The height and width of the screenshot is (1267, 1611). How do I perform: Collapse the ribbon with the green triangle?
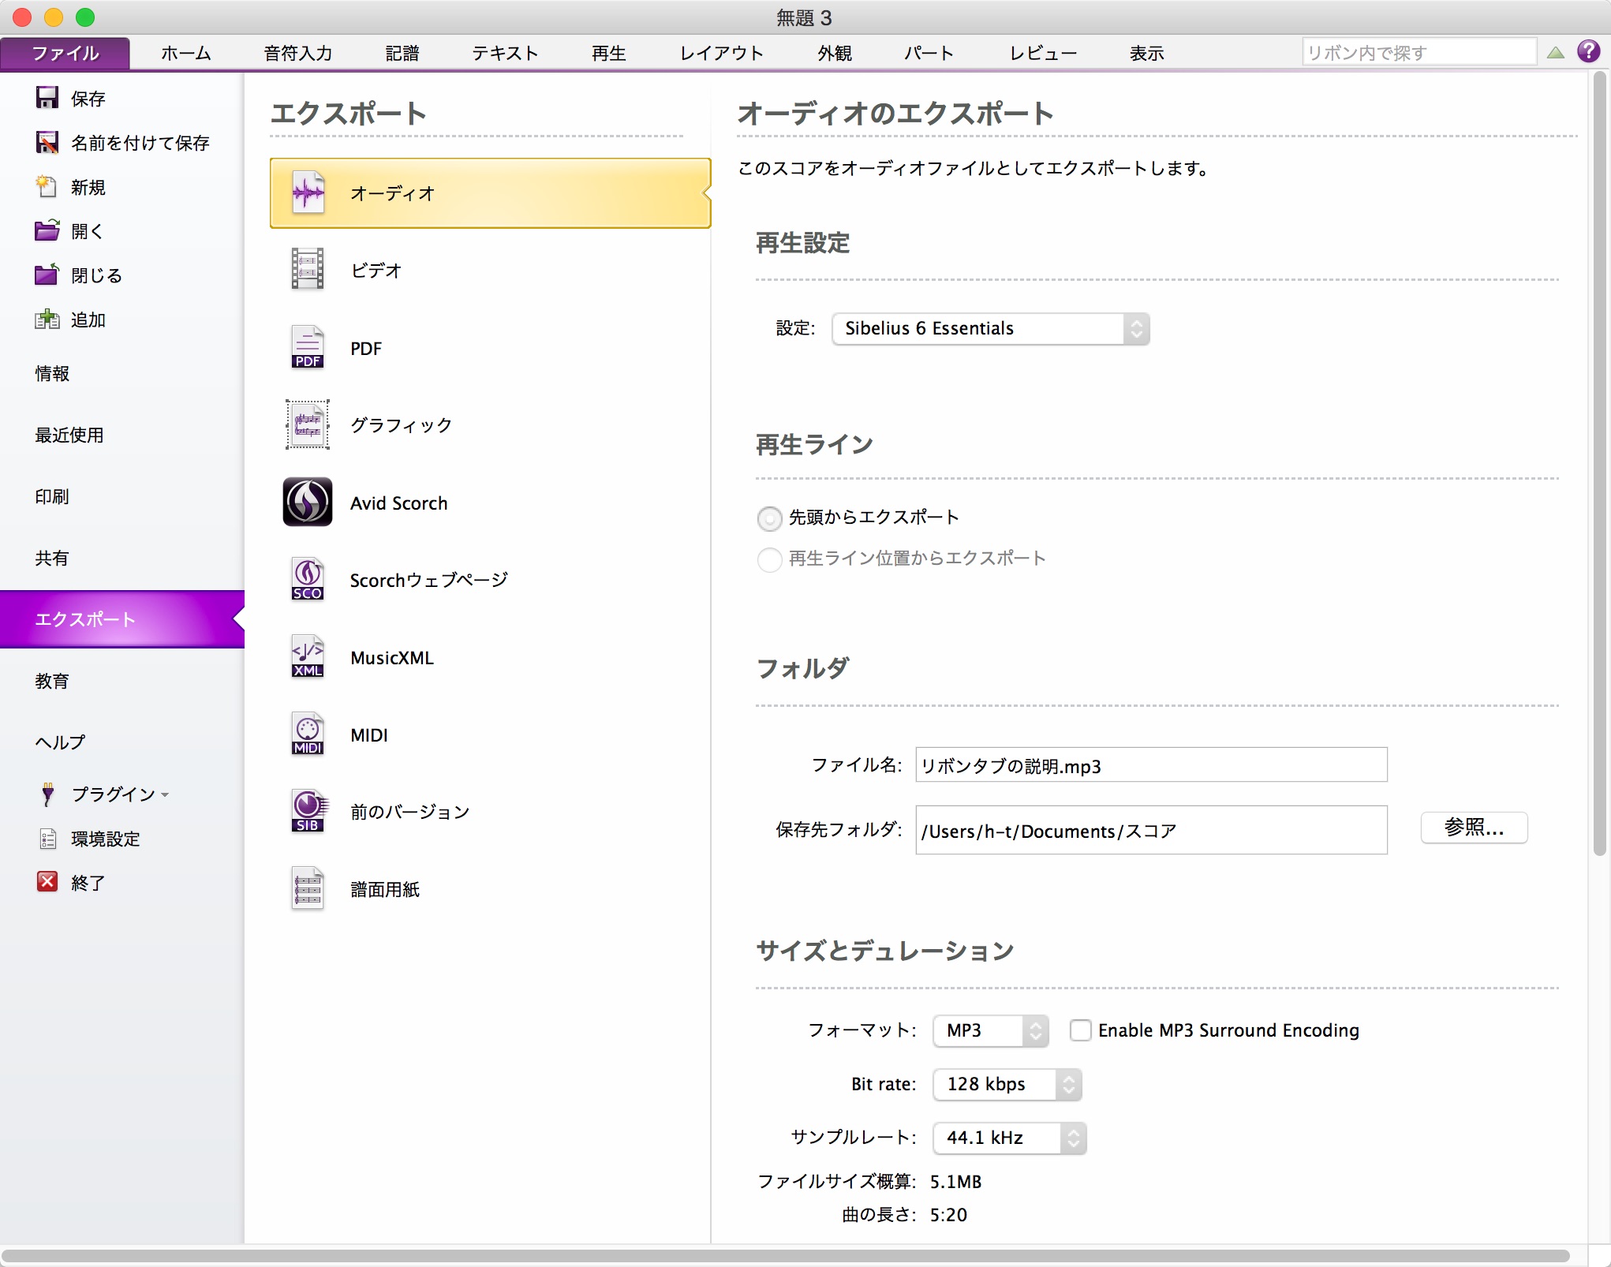(1556, 53)
